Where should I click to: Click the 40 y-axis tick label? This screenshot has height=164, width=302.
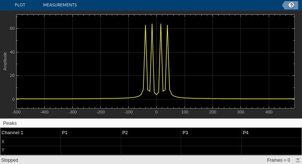tap(12, 52)
